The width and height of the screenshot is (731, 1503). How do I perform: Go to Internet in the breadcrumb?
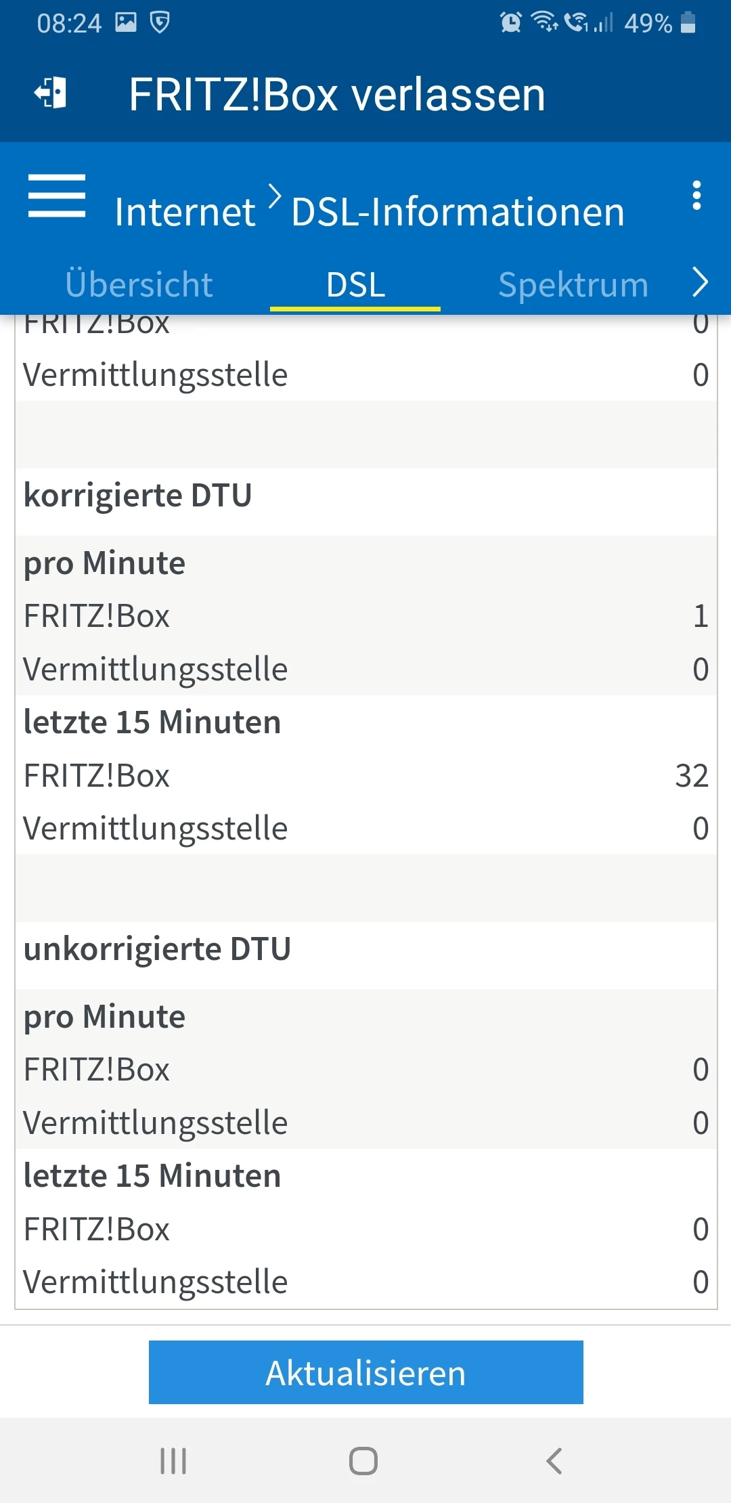tap(185, 212)
